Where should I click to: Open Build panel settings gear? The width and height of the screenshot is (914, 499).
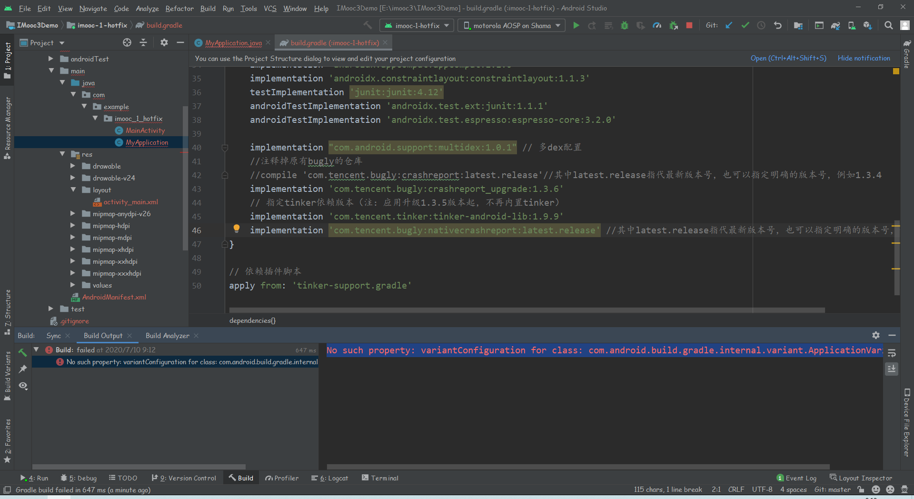tap(876, 335)
